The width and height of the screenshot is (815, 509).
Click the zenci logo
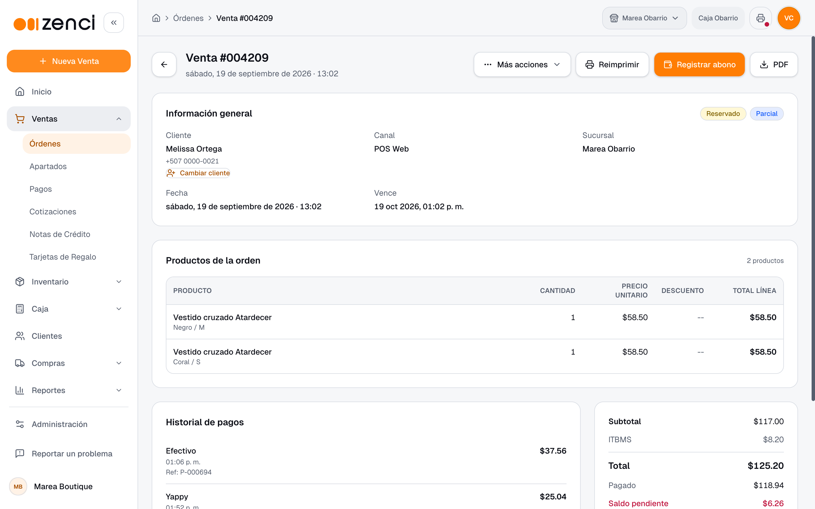click(54, 23)
